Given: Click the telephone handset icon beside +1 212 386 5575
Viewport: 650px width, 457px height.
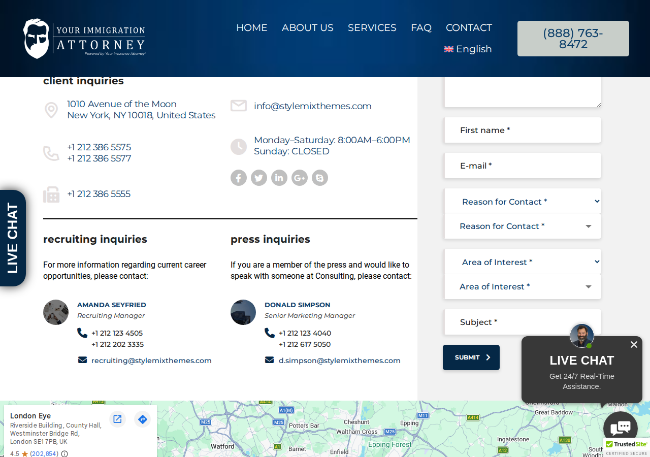Looking at the screenshot, I should [x=51, y=153].
